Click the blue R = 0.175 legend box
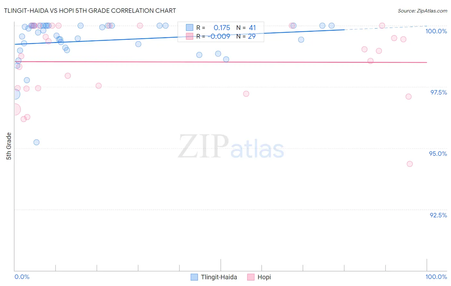This screenshot has width=451, height=286. tap(190, 28)
